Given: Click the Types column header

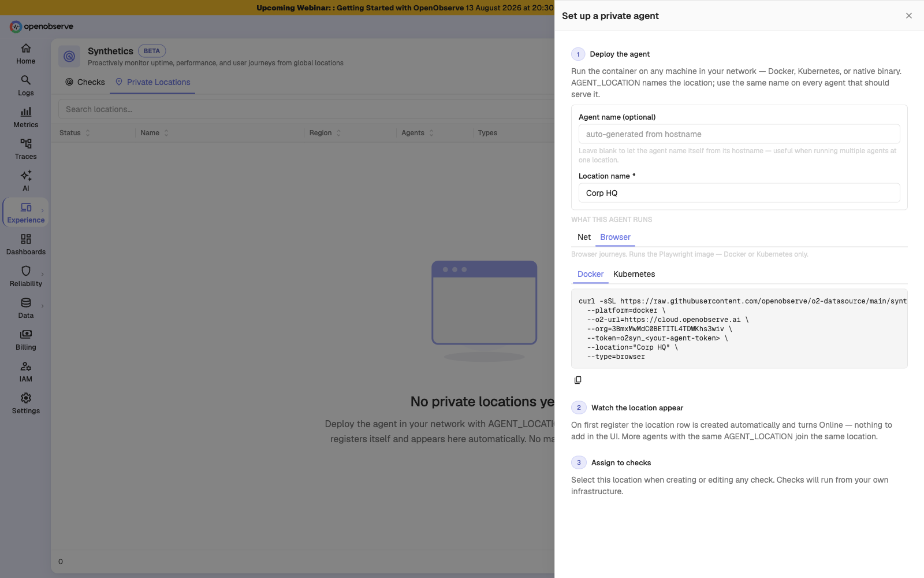Looking at the screenshot, I should 487,133.
